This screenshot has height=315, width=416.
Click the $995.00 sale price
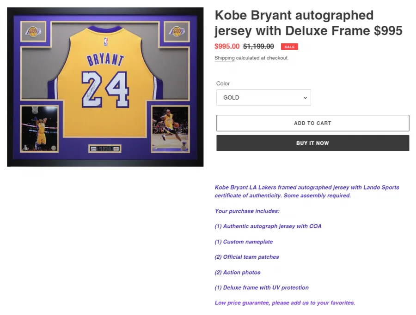227,46
